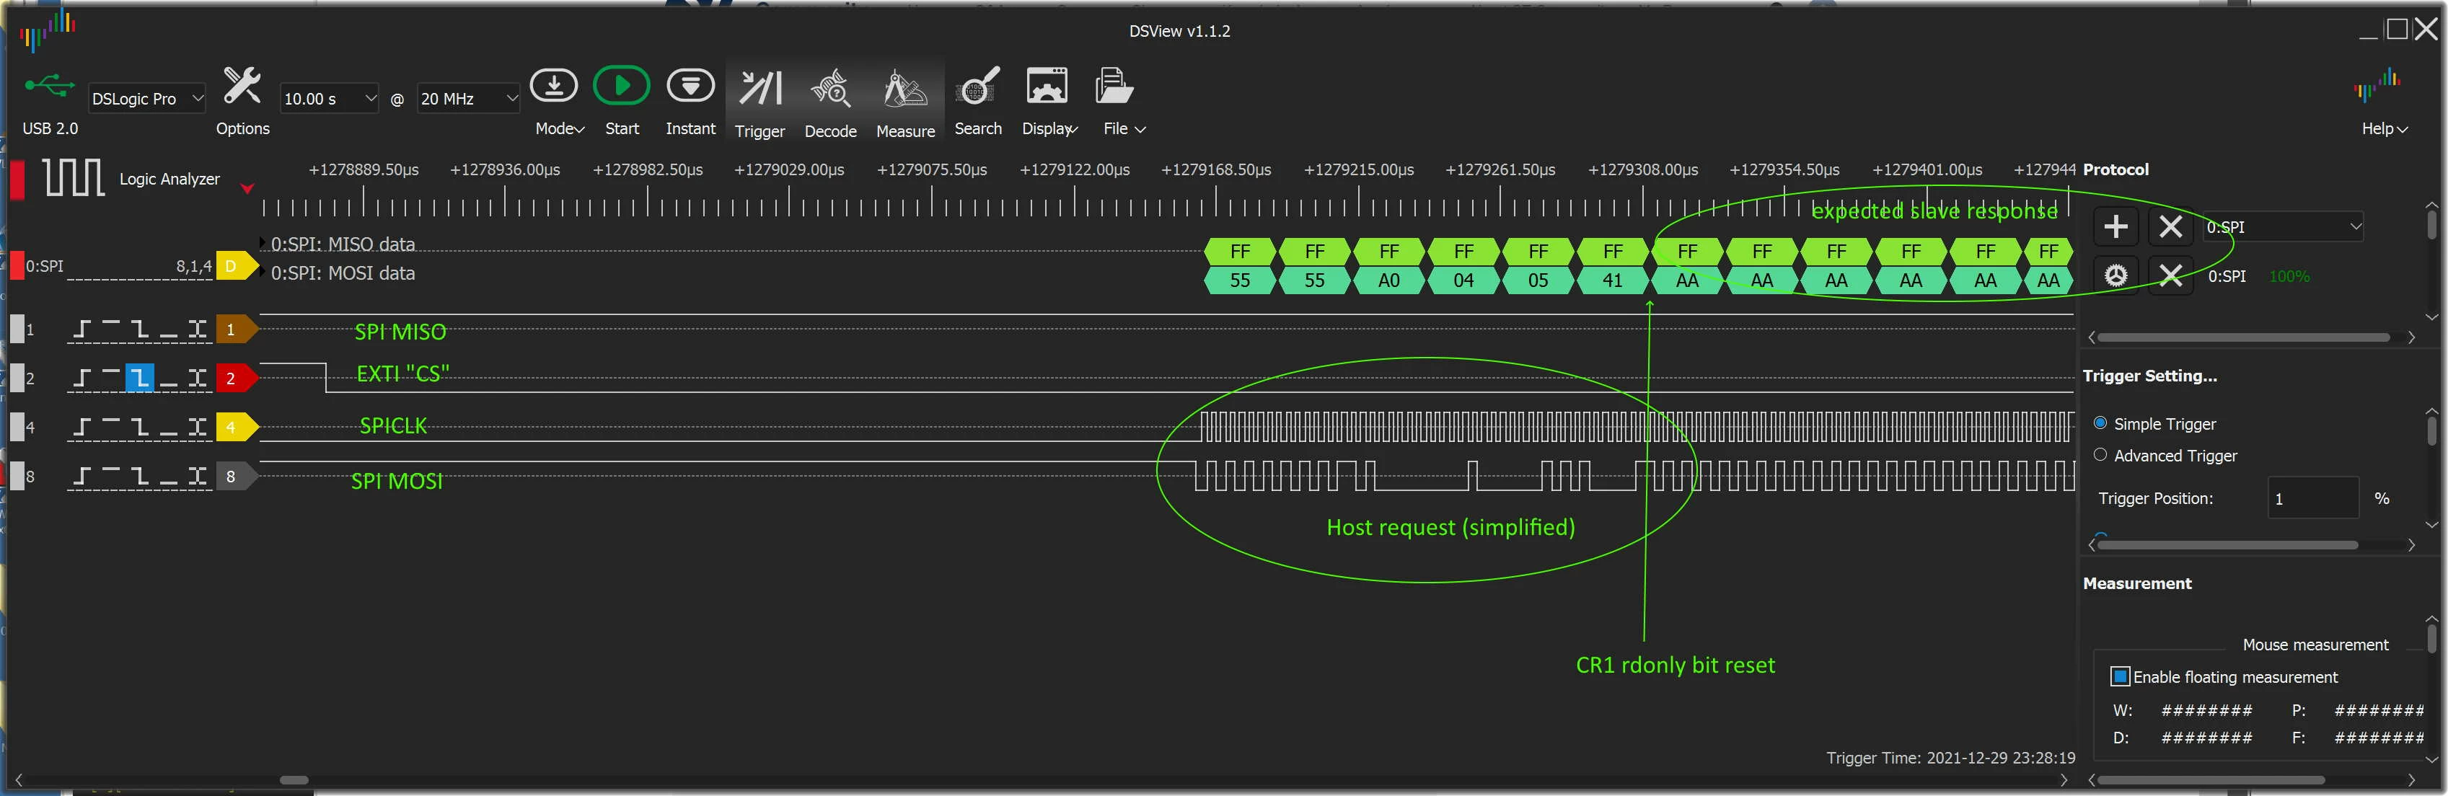The image size is (2448, 796).
Task: Open the Options wrench tool
Action: (242, 87)
